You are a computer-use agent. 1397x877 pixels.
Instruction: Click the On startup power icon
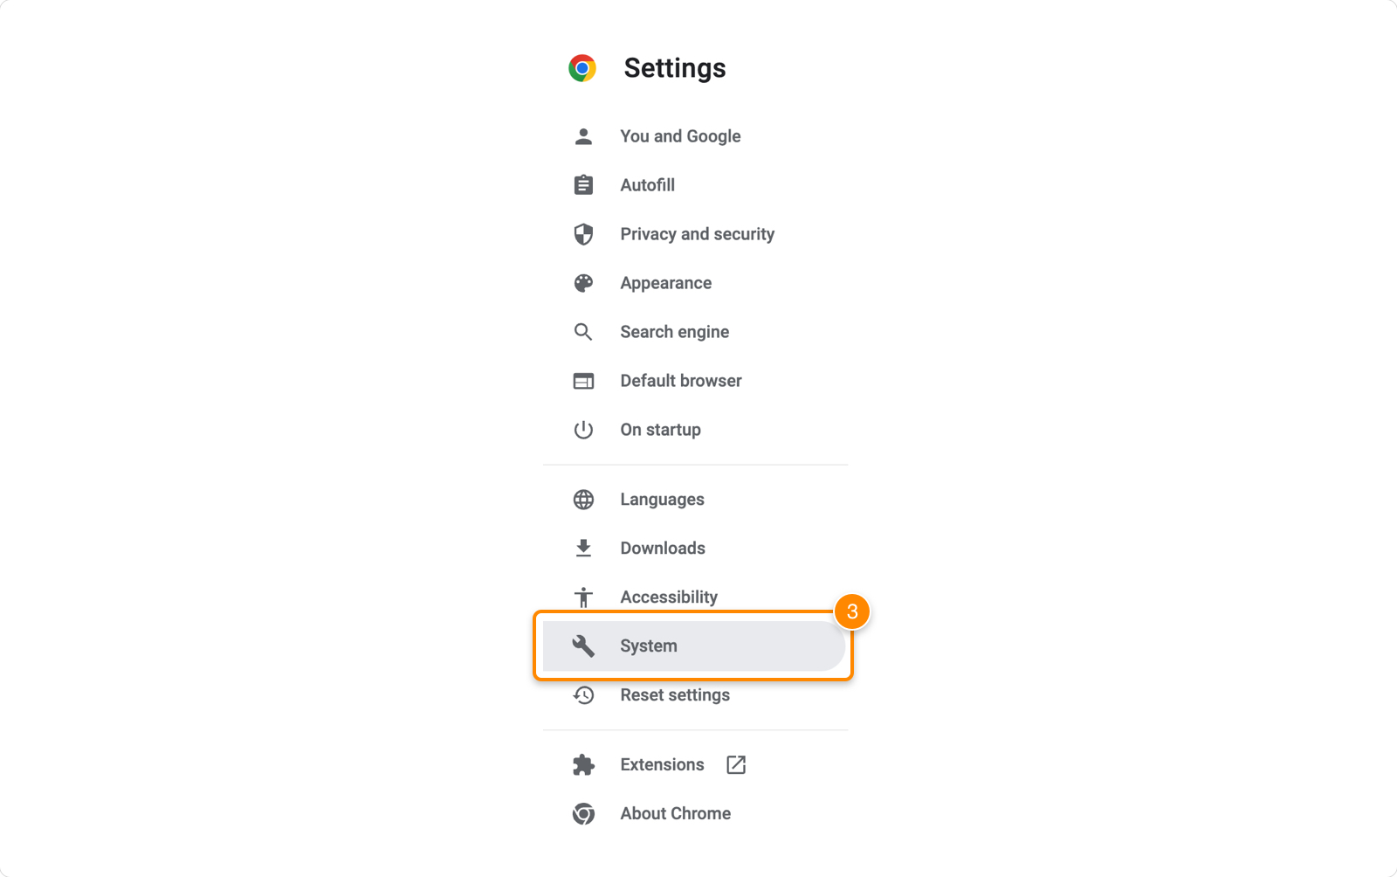[582, 429]
